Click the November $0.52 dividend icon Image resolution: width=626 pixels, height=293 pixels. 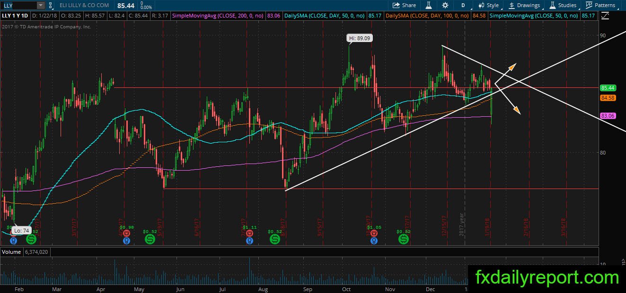click(403, 240)
